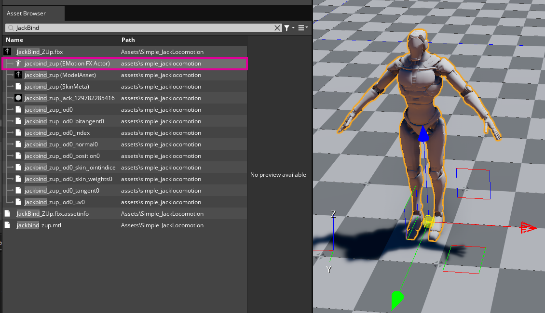Click the list view options icon
Screen dimensions: 545x313
[x=300, y=28]
